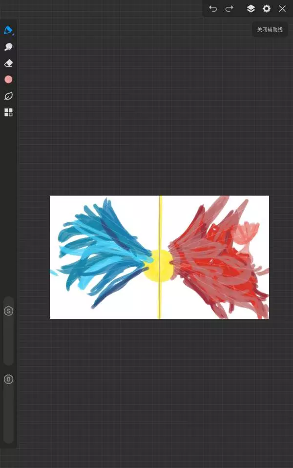
Task: Choose the eraser tool
Action: coord(8,63)
